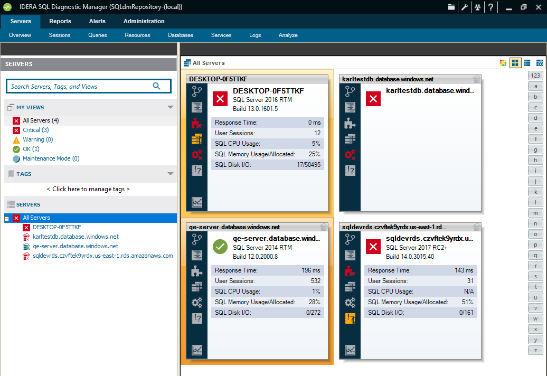Switch to thumbnail tile view icon
This screenshot has width=547, height=376.
(x=515, y=63)
